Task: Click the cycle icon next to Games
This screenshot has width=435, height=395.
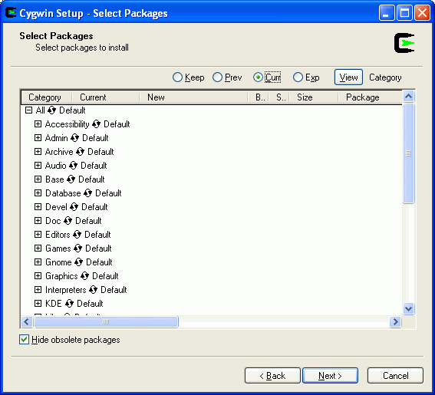Action: tap(78, 249)
